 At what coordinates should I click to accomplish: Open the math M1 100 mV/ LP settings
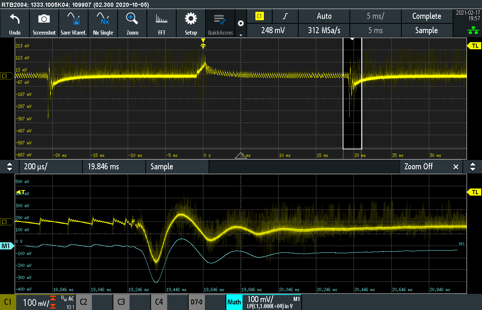click(x=272, y=302)
